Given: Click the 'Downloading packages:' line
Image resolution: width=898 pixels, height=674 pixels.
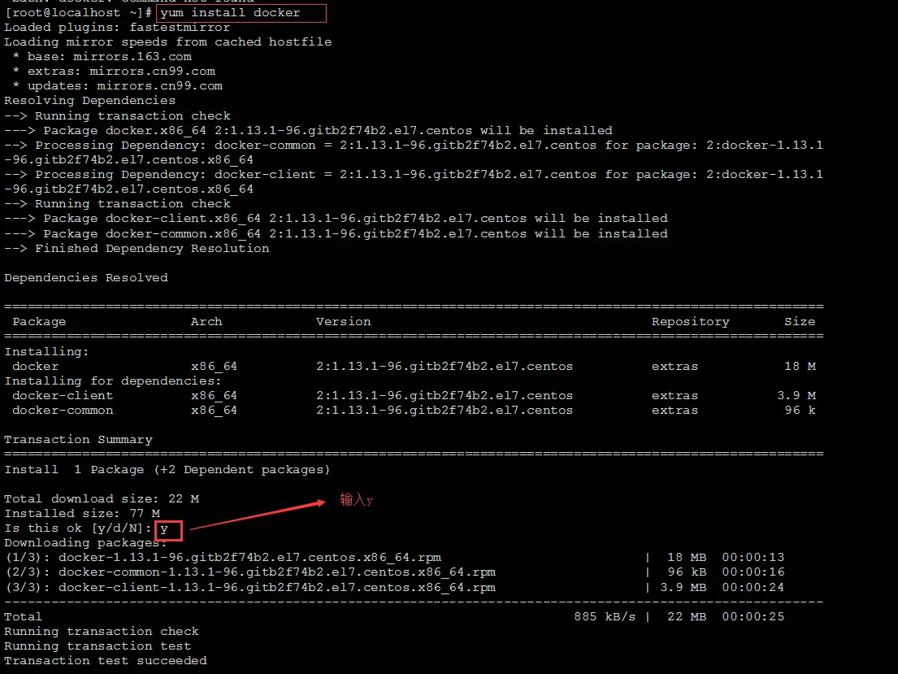Looking at the screenshot, I should 86,543.
